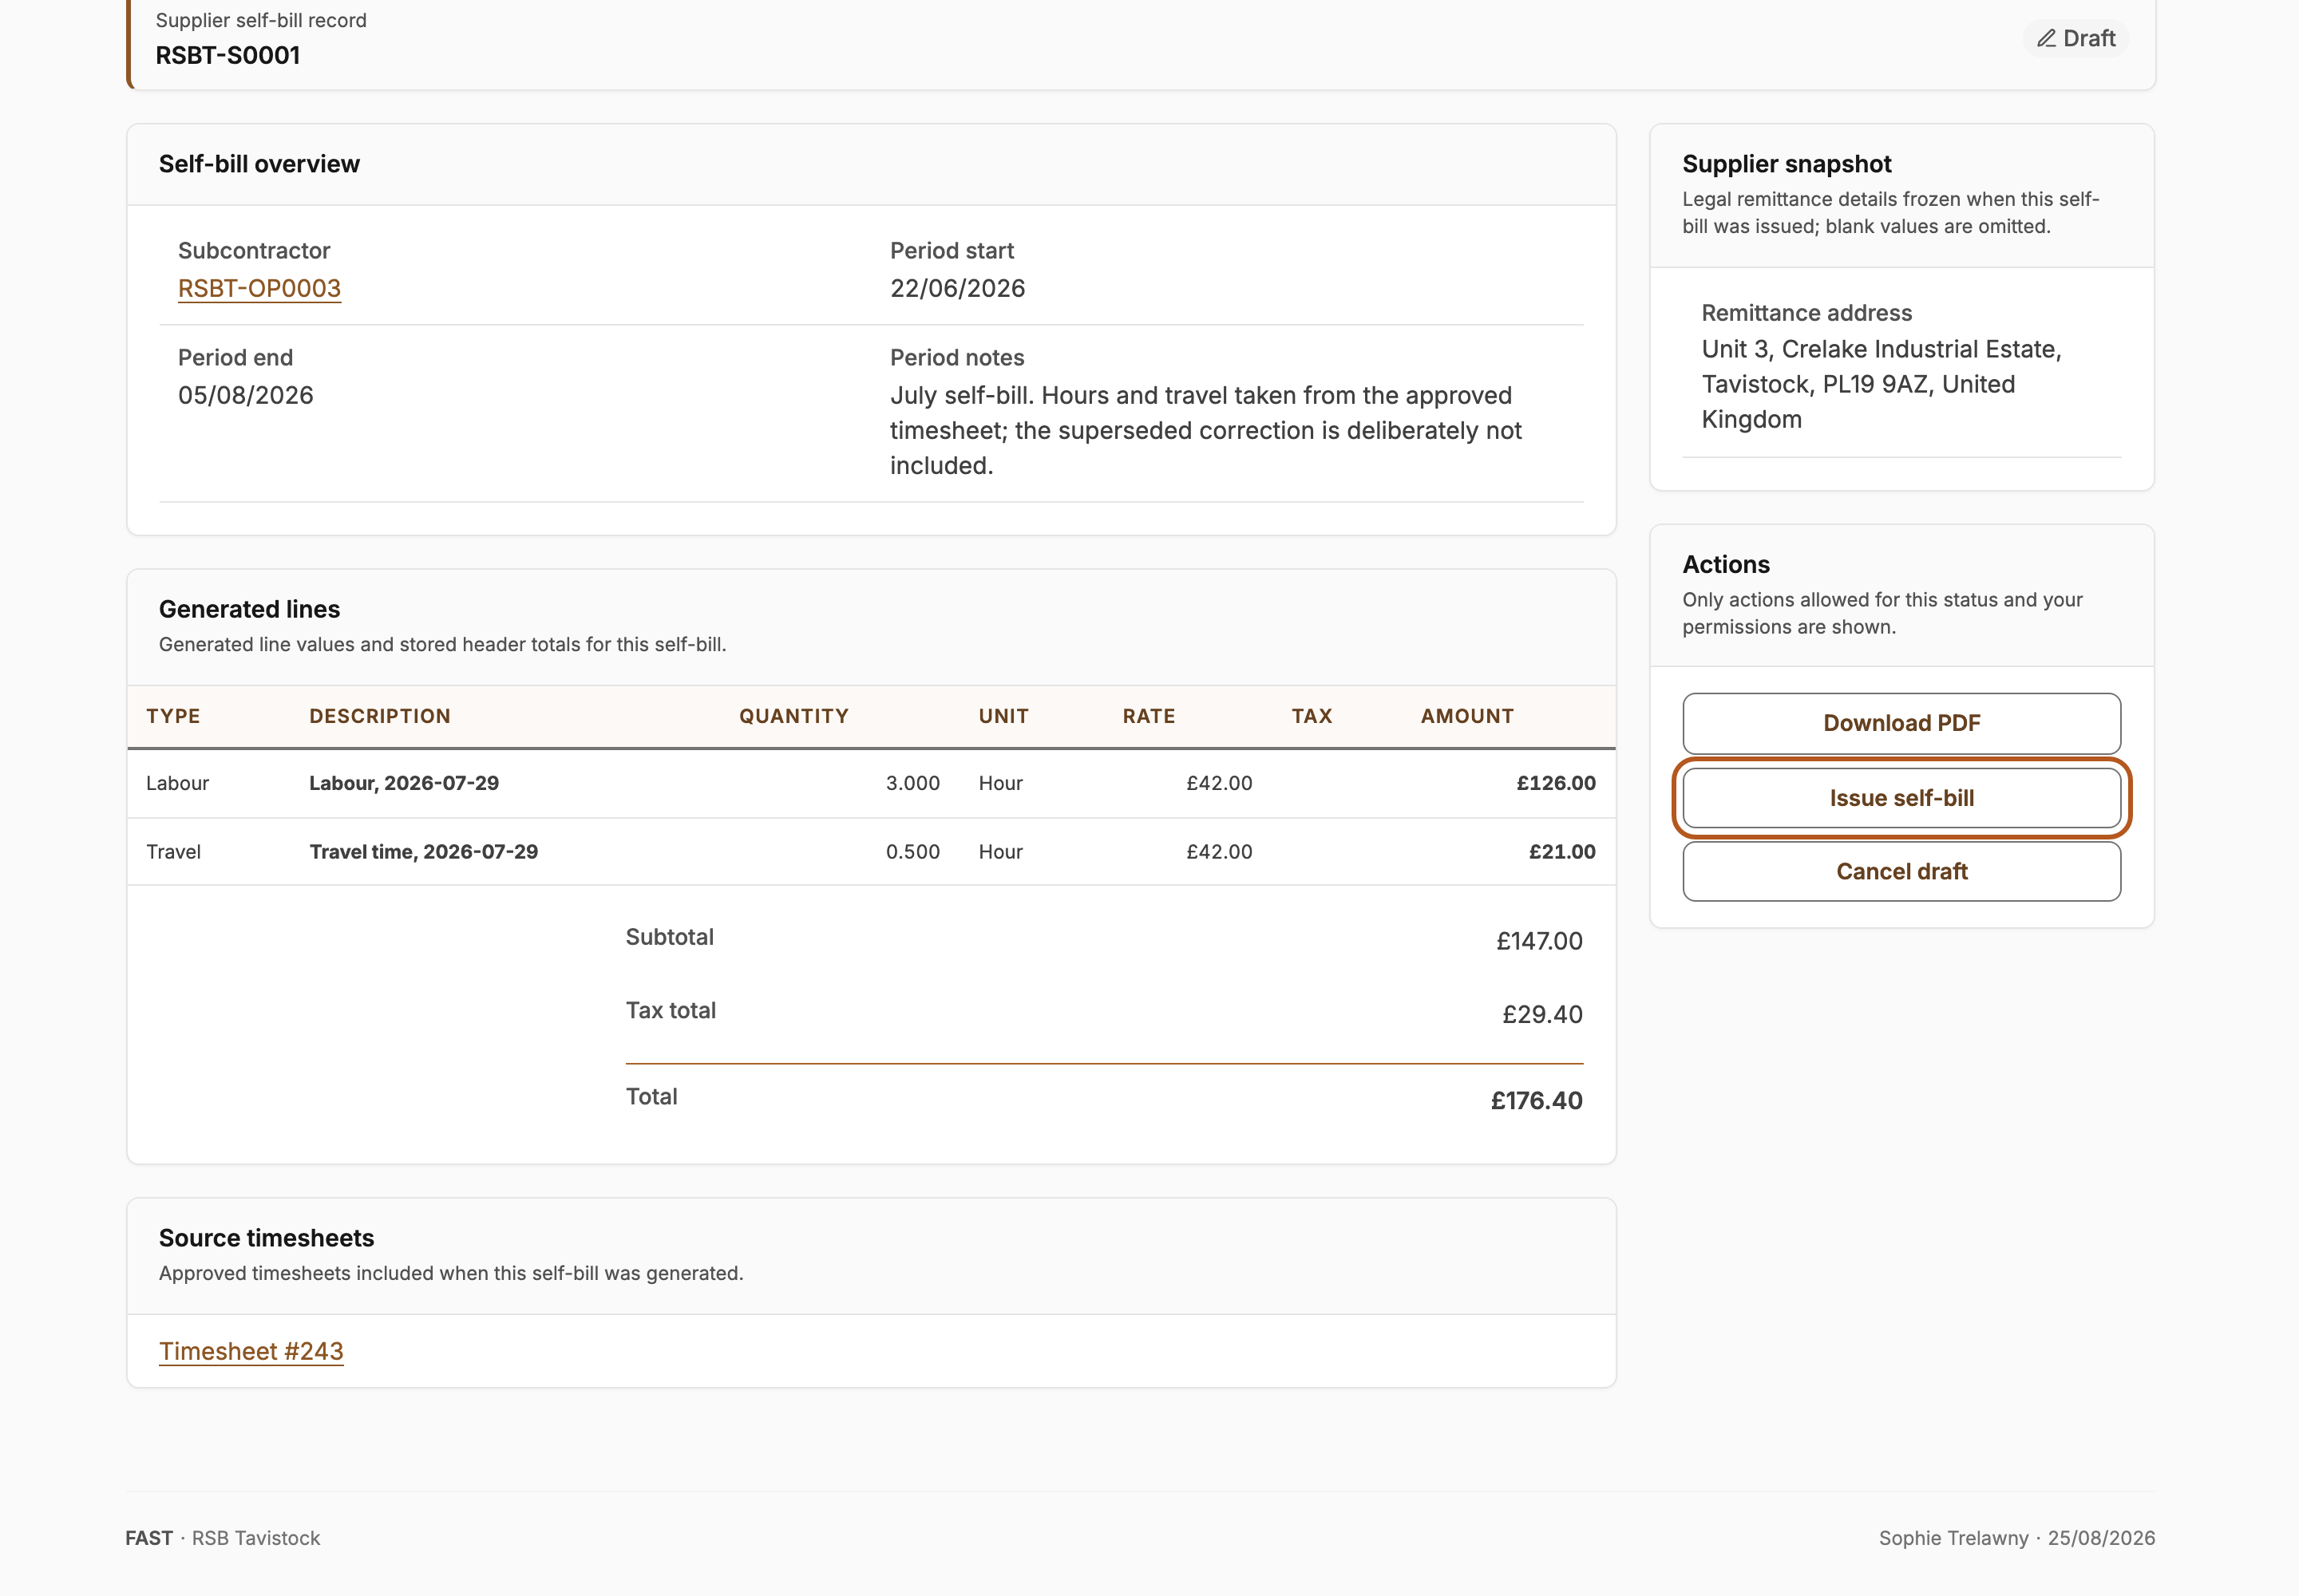Click the Issue self-bill button
Screen dimensions: 2299x1596
coord(1901,798)
